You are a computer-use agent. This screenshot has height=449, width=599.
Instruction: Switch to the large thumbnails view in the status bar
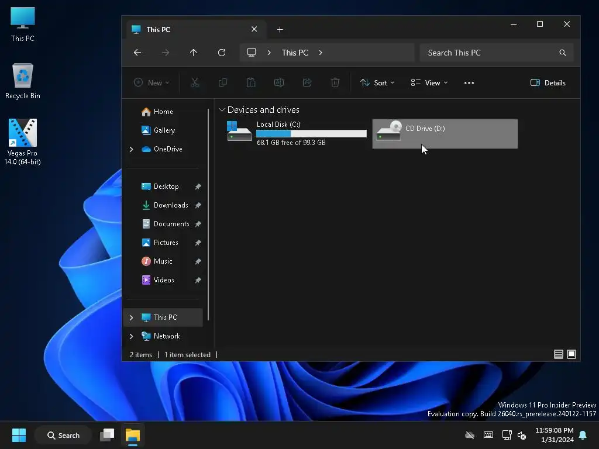(572, 354)
